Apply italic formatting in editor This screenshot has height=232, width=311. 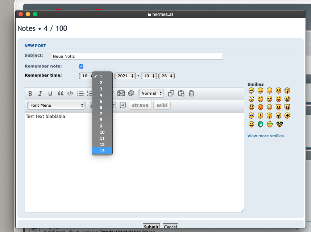[x=40, y=94]
